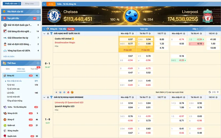
Task: Click info icon beside 1X2 TT in Úc league header
Action: (165, 33)
